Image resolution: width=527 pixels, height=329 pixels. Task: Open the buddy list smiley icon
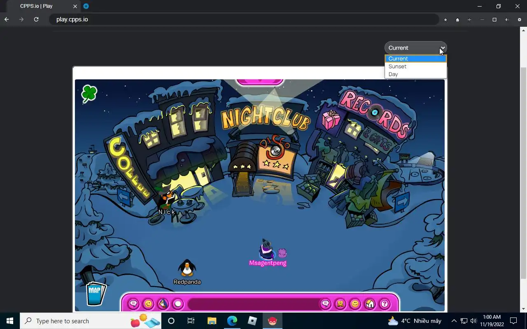(x=355, y=304)
